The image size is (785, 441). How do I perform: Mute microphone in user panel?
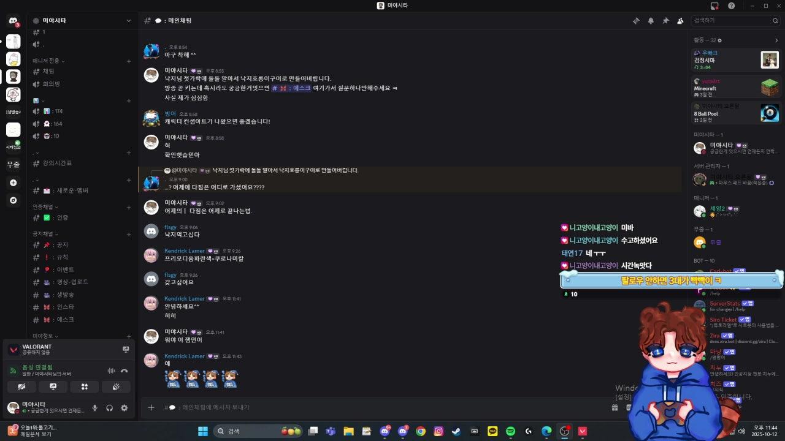click(x=95, y=408)
